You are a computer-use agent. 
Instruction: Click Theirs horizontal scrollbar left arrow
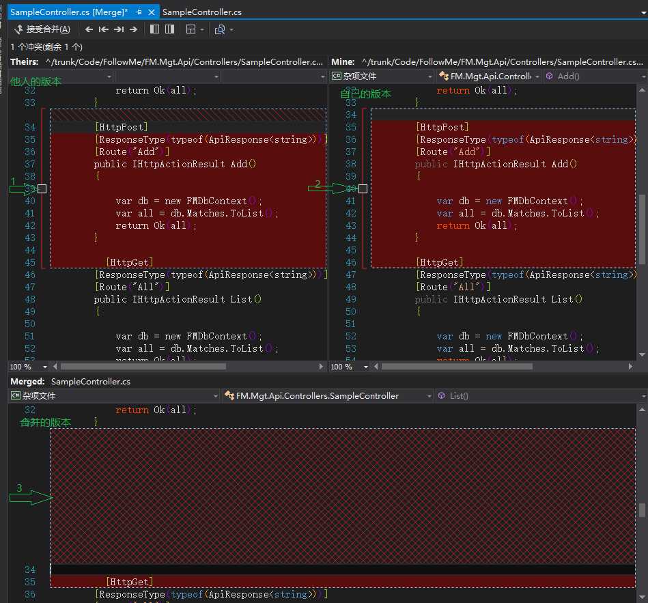tap(55, 367)
